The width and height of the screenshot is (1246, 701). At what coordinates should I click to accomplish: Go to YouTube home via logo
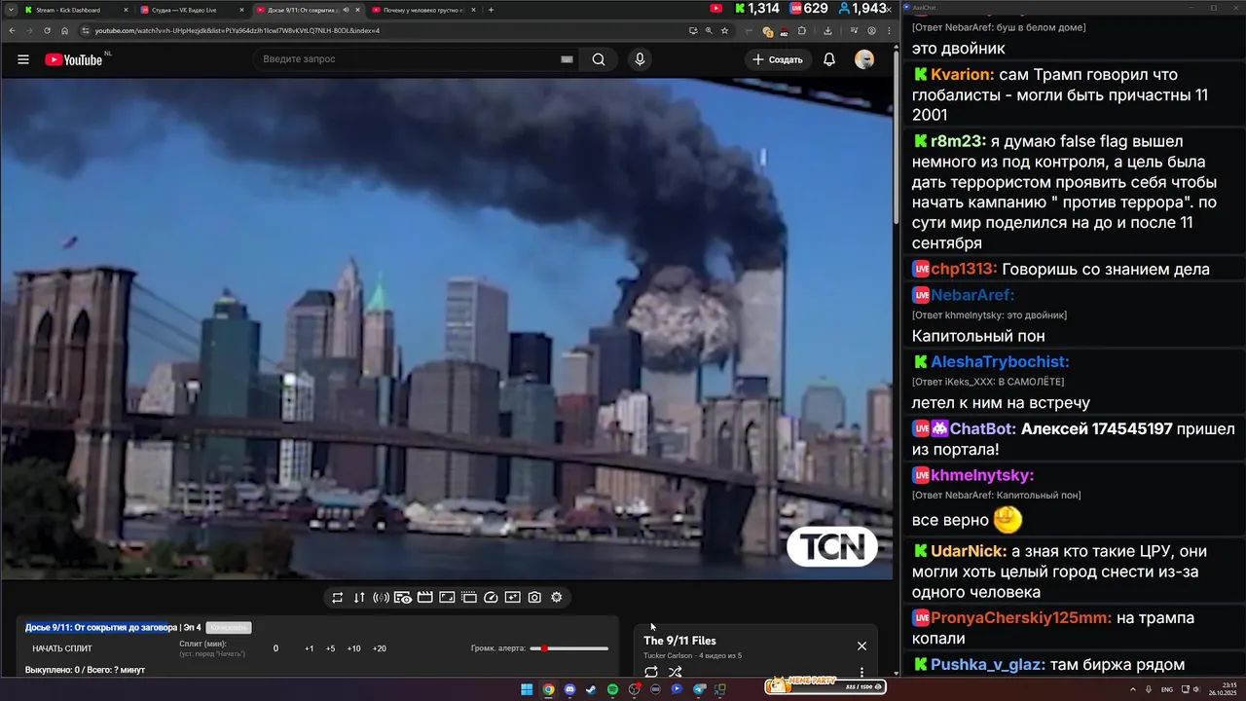pos(73,59)
